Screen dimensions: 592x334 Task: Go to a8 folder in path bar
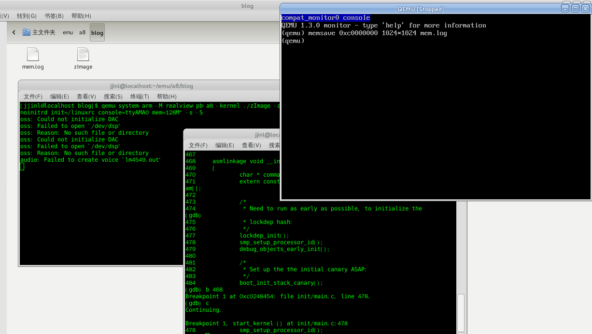click(82, 32)
